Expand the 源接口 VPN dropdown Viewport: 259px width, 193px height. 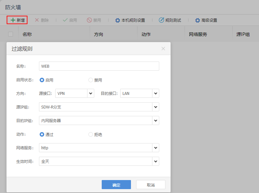(x=90, y=93)
